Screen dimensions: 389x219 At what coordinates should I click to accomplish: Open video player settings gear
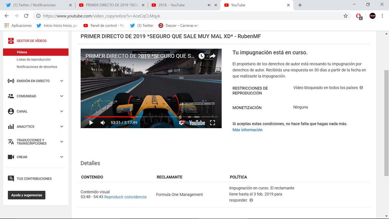(182, 123)
